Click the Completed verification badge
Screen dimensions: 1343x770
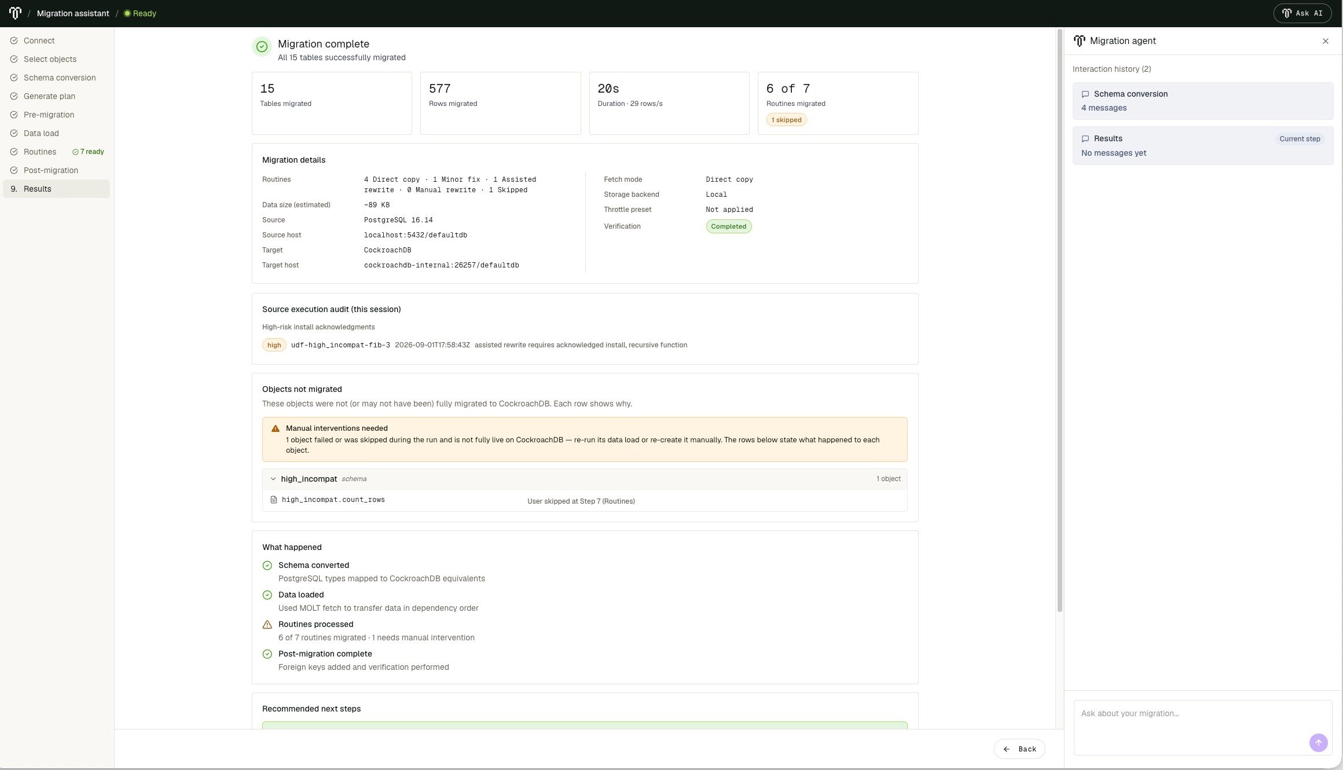click(728, 226)
